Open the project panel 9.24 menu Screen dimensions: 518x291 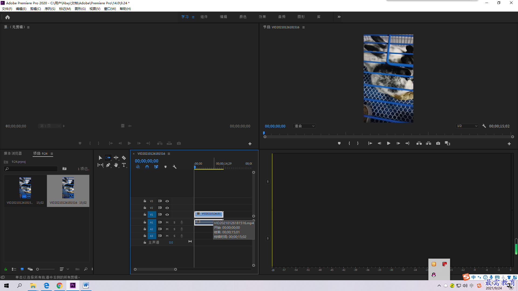(52, 154)
